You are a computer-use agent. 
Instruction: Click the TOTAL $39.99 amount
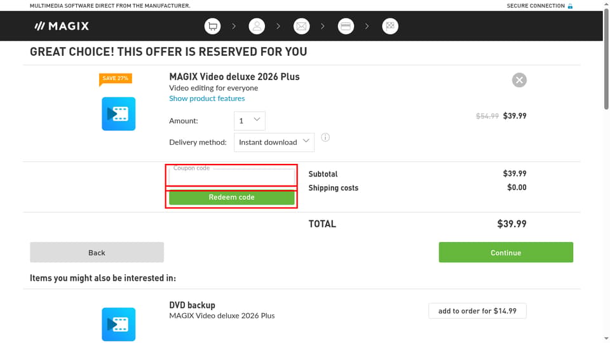pyautogui.click(x=512, y=224)
